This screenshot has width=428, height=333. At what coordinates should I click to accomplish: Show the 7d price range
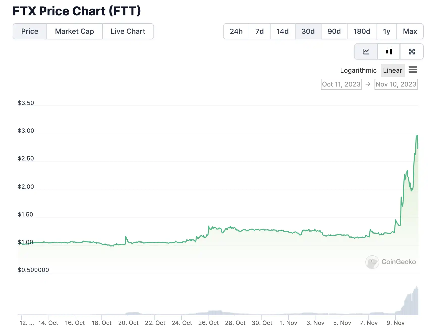coord(259,31)
